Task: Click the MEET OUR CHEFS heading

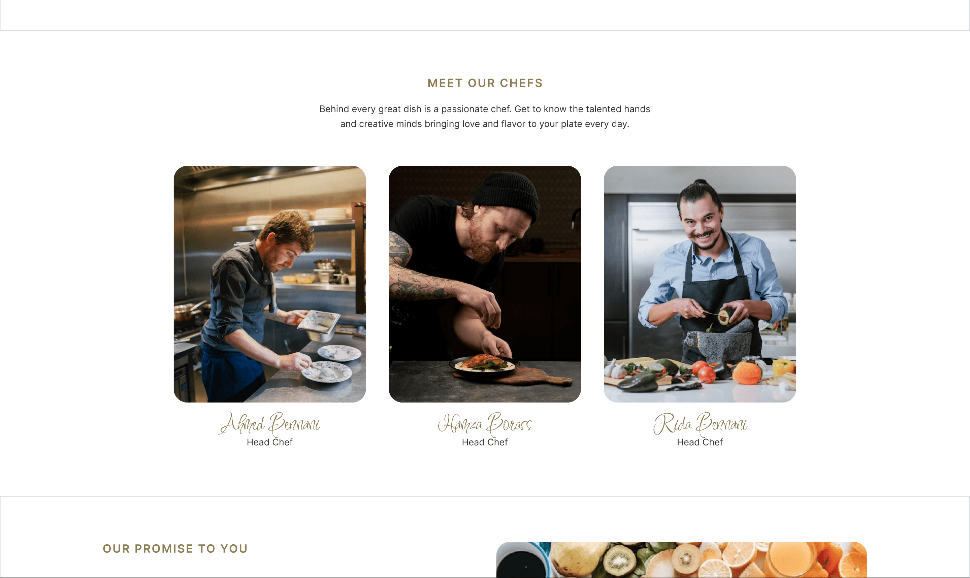Action: pyautogui.click(x=485, y=83)
